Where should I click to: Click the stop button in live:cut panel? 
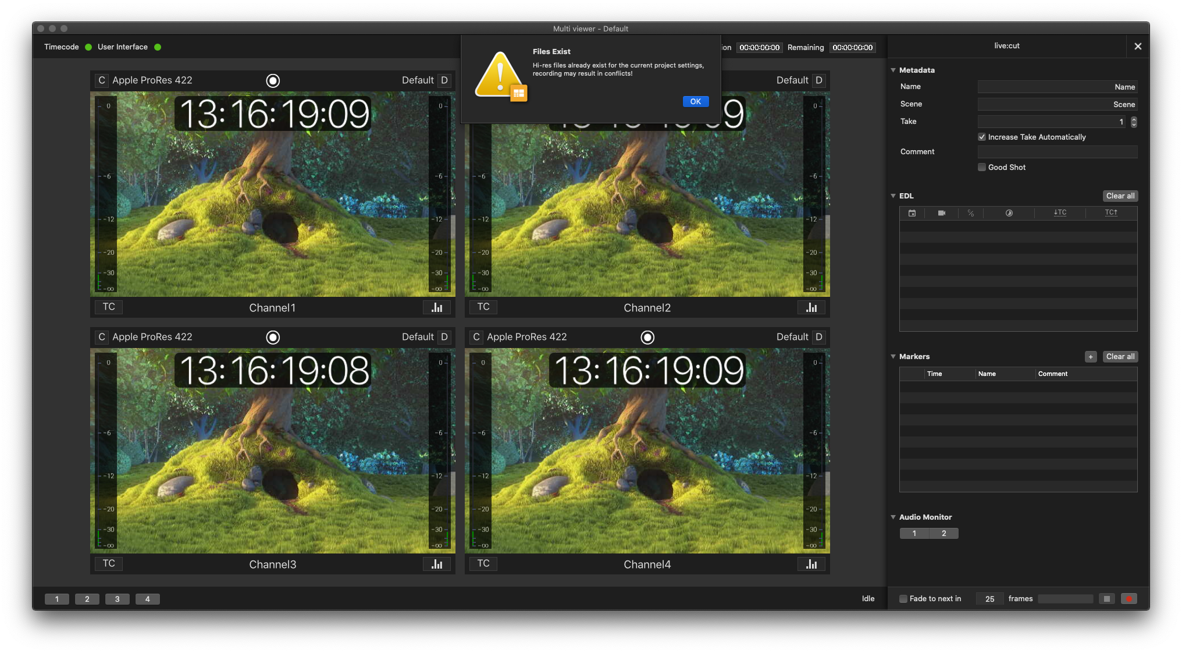click(x=1107, y=599)
